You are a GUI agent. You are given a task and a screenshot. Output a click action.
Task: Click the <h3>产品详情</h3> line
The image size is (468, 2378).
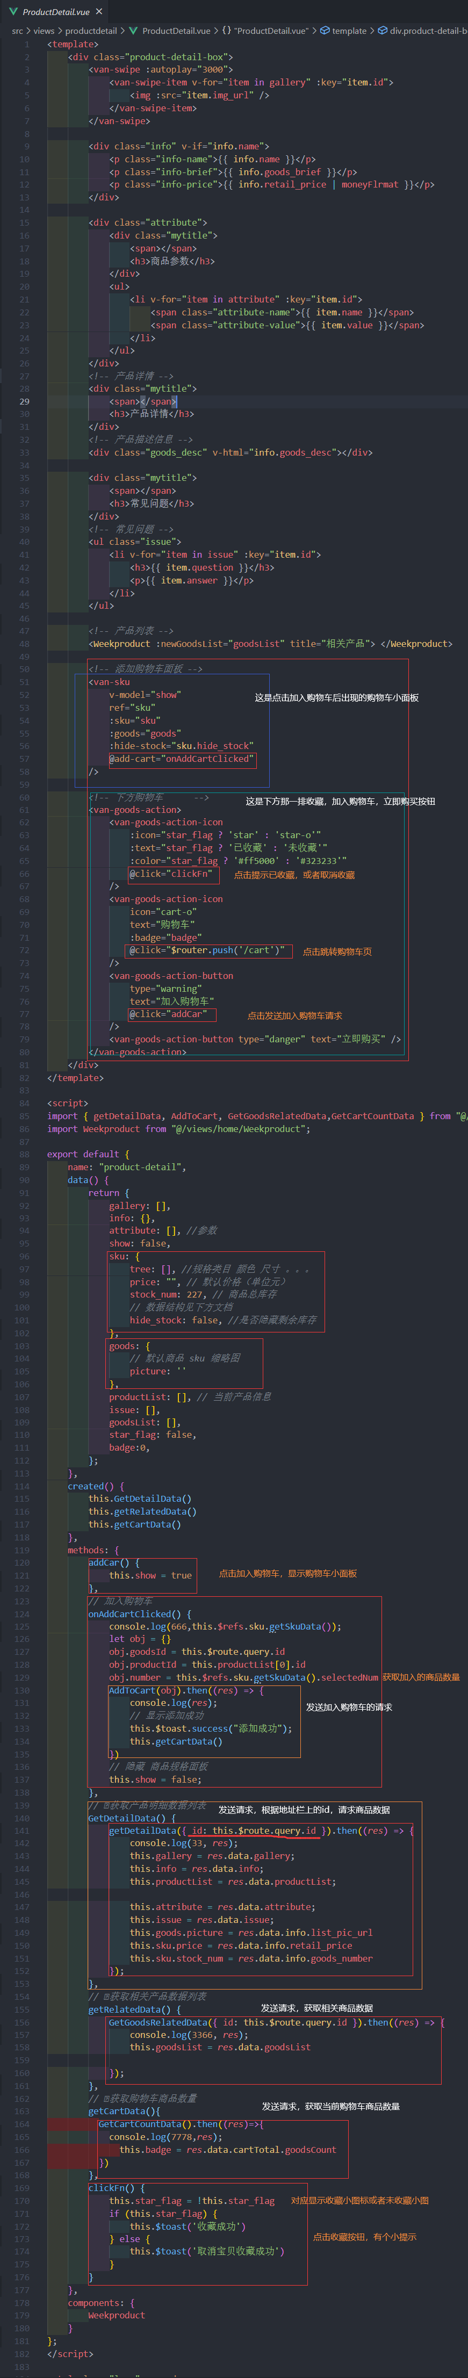[x=152, y=414]
